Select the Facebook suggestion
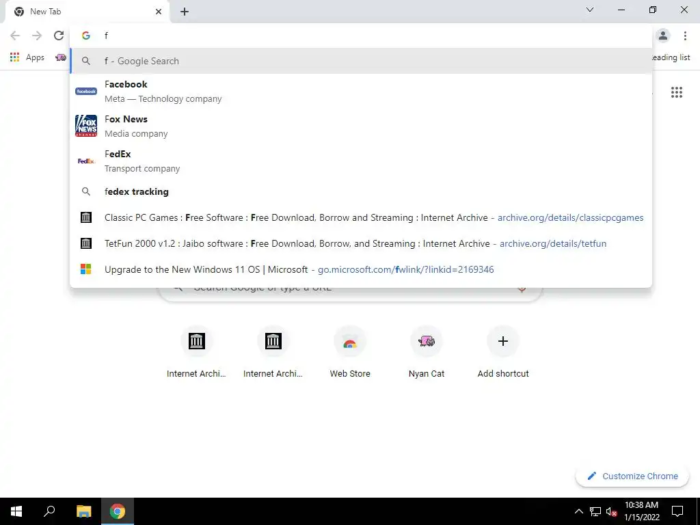Viewport: 700px width, 525px height. coord(361,91)
